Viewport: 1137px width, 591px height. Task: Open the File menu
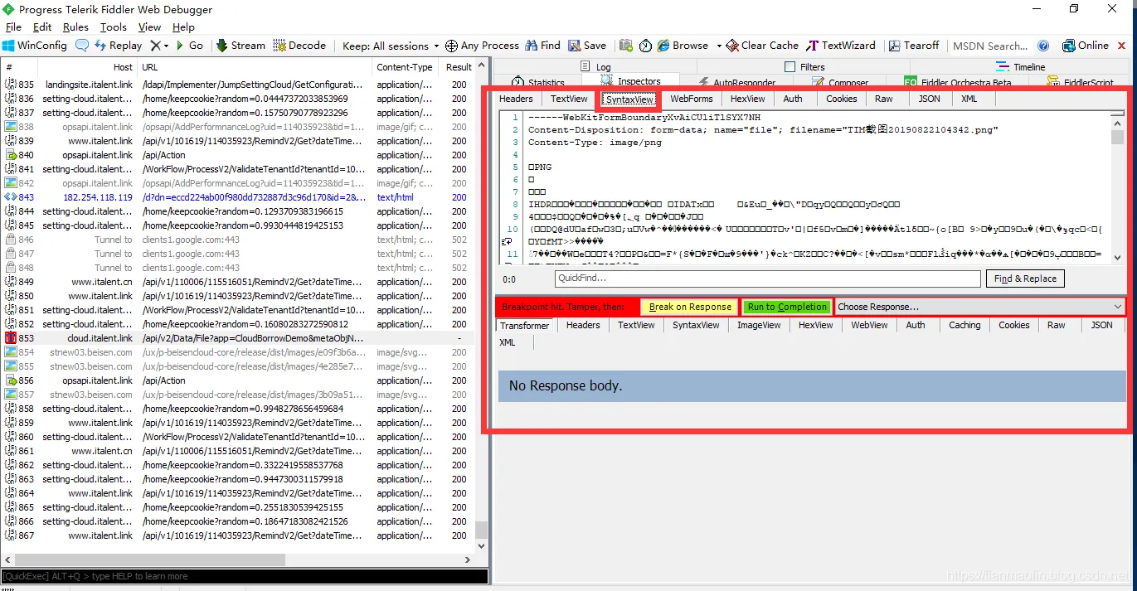13,27
